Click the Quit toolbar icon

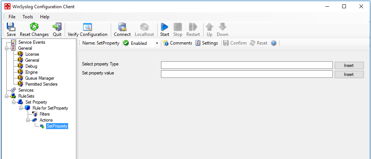[x=57, y=27]
